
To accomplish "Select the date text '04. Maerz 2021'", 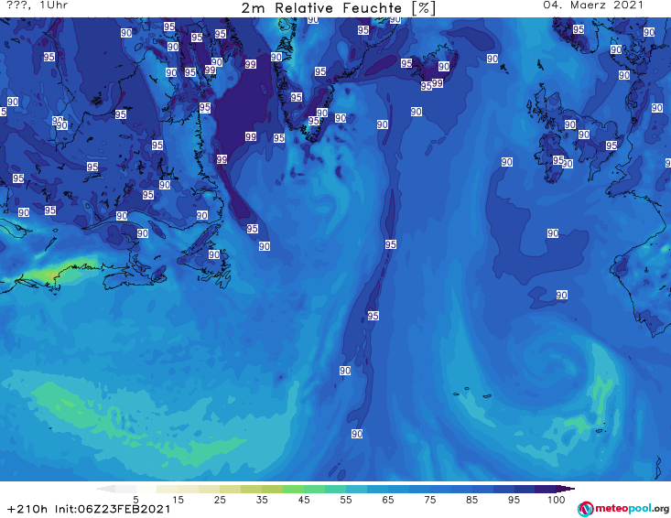I will point(593,5).
